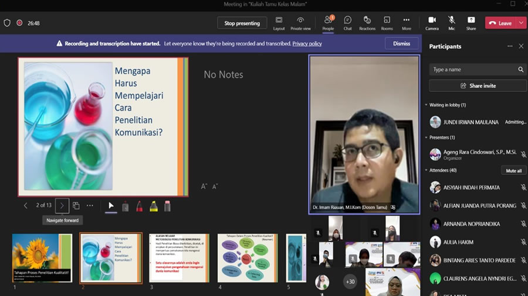Collapse the Attendees (40) section
The height and width of the screenshot is (296, 528).
click(426, 170)
